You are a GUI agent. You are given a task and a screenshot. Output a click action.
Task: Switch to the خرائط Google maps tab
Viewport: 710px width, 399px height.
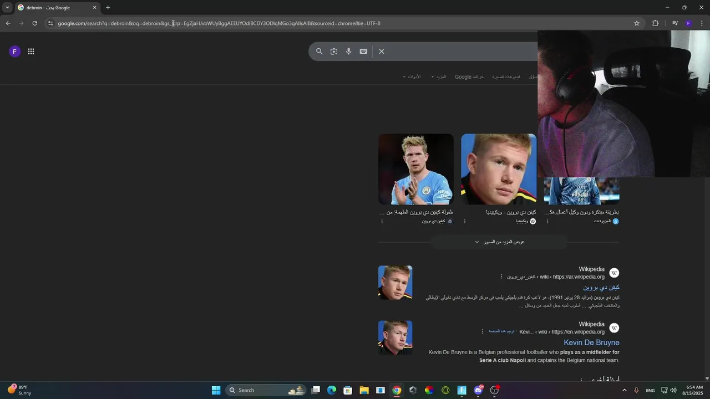click(469, 76)
